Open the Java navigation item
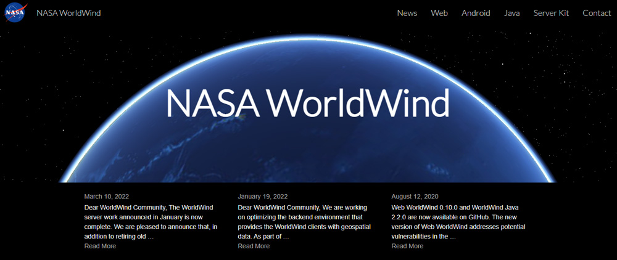 pos(511,13)
